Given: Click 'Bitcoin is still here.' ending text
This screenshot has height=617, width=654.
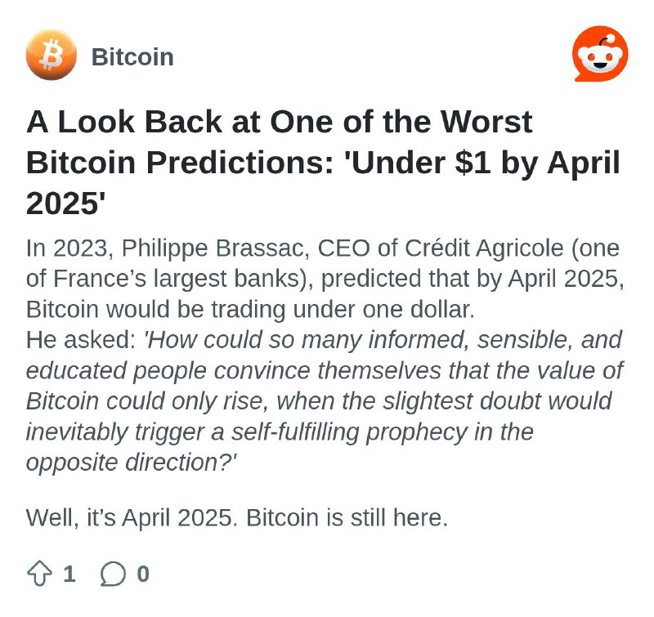Looking at the screenshot, I should pyautogui.click(x=347, y=518).
